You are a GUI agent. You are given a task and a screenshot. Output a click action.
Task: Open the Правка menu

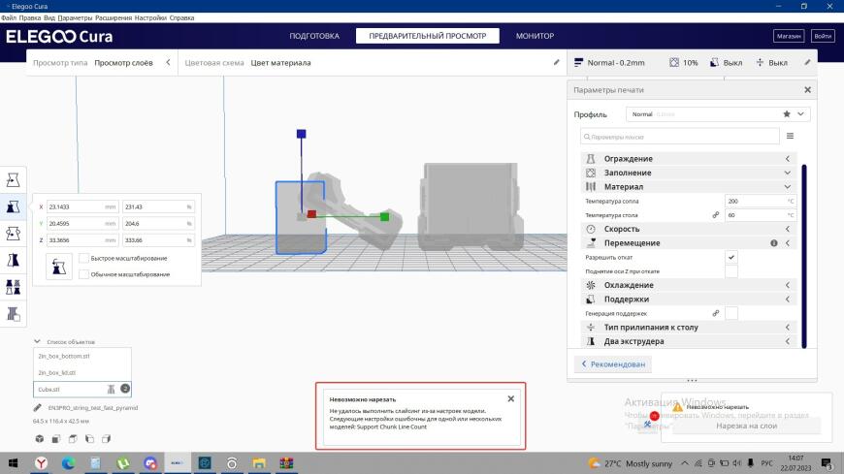(x=30, y=17)
